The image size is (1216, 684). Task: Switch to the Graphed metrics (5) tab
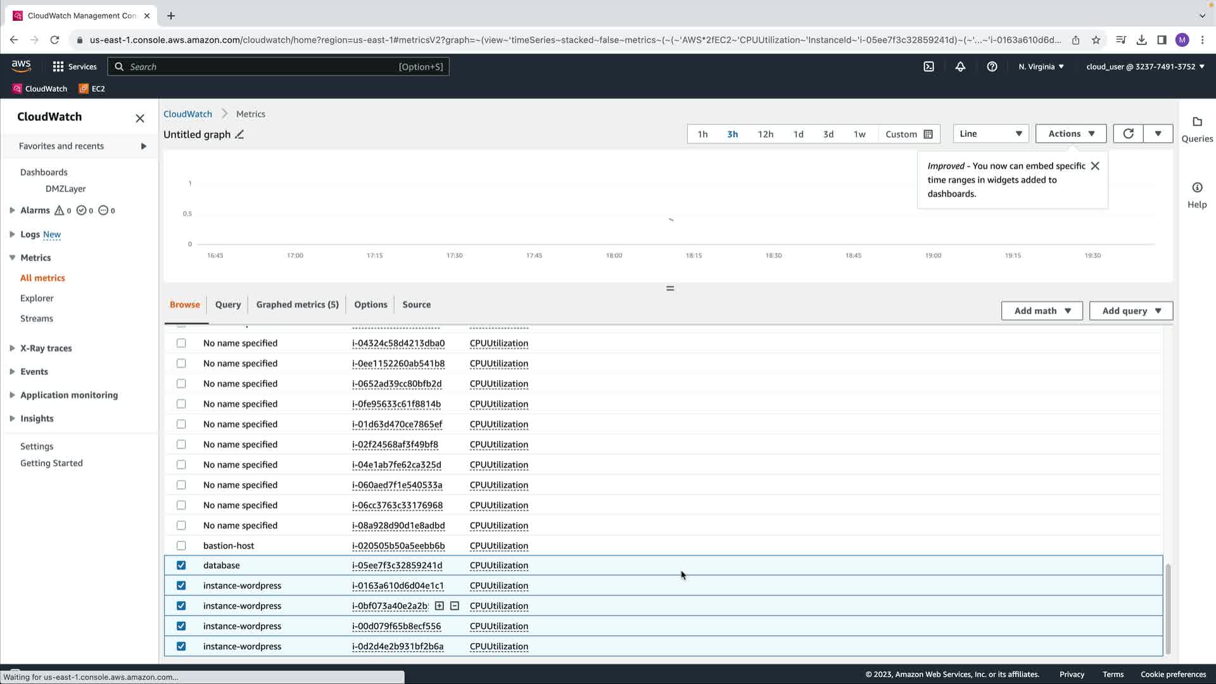click(297, 305)
